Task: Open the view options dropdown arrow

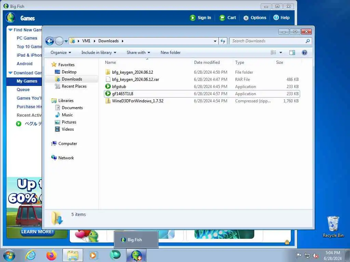Action: click(x=281, y=53)
